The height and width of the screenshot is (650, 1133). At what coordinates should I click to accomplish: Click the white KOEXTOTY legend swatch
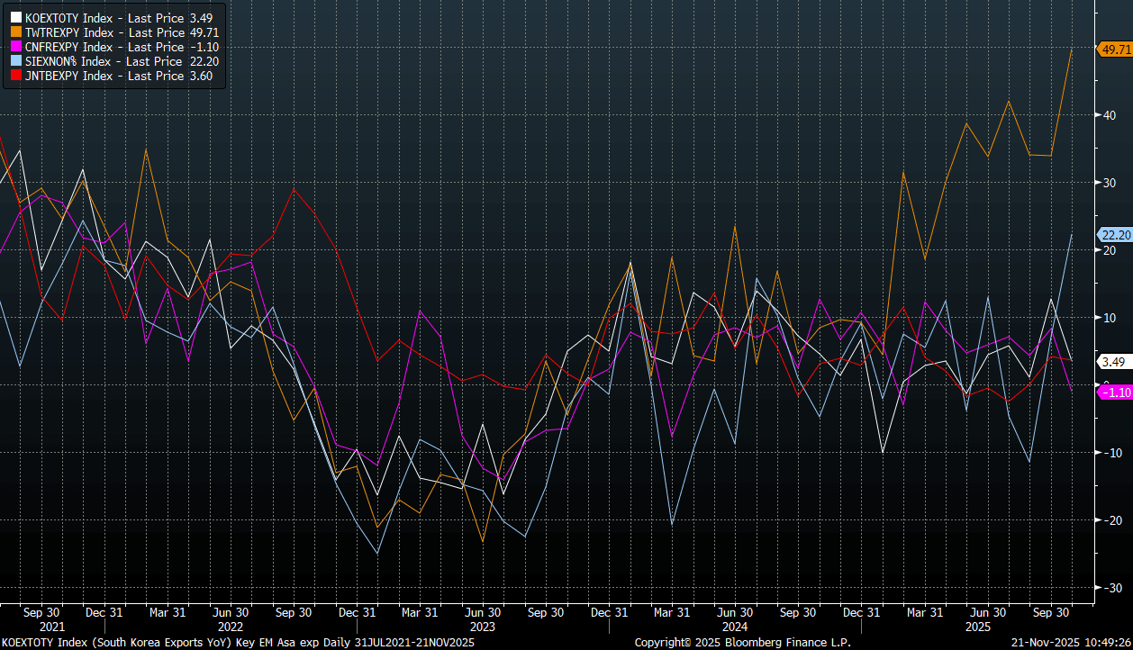[15, 18]
